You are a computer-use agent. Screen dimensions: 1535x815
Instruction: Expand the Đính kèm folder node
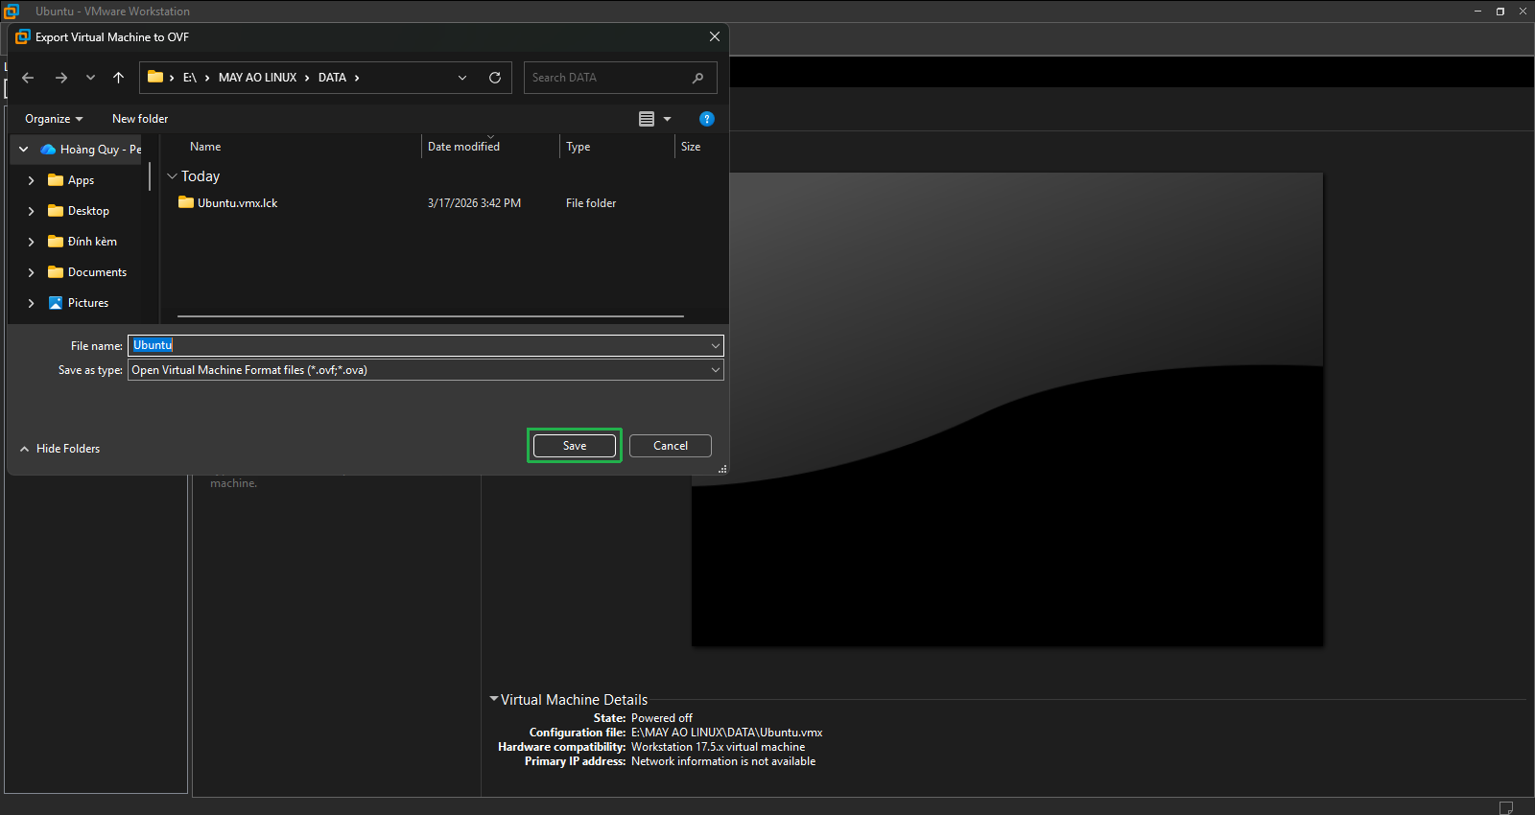pos(32,242)
